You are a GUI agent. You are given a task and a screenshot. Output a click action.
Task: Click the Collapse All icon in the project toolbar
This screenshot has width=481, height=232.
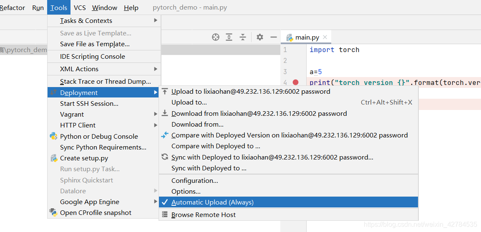pyautogui.click(x=243, y=37)
